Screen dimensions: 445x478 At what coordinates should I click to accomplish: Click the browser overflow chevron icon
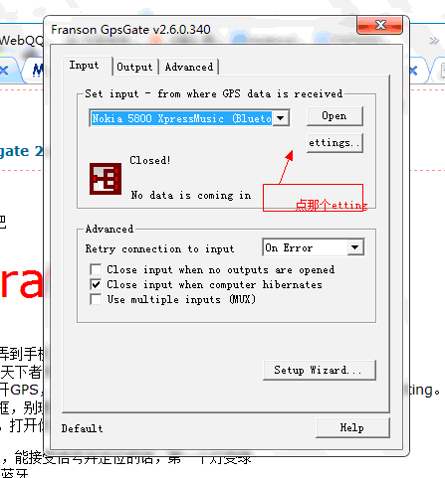pos(434,41)
